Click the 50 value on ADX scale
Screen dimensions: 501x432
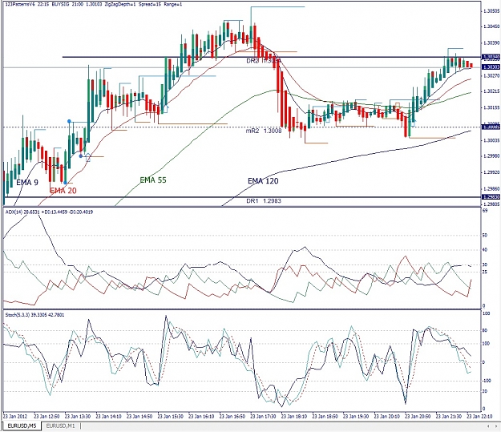[x=485, y=235]
